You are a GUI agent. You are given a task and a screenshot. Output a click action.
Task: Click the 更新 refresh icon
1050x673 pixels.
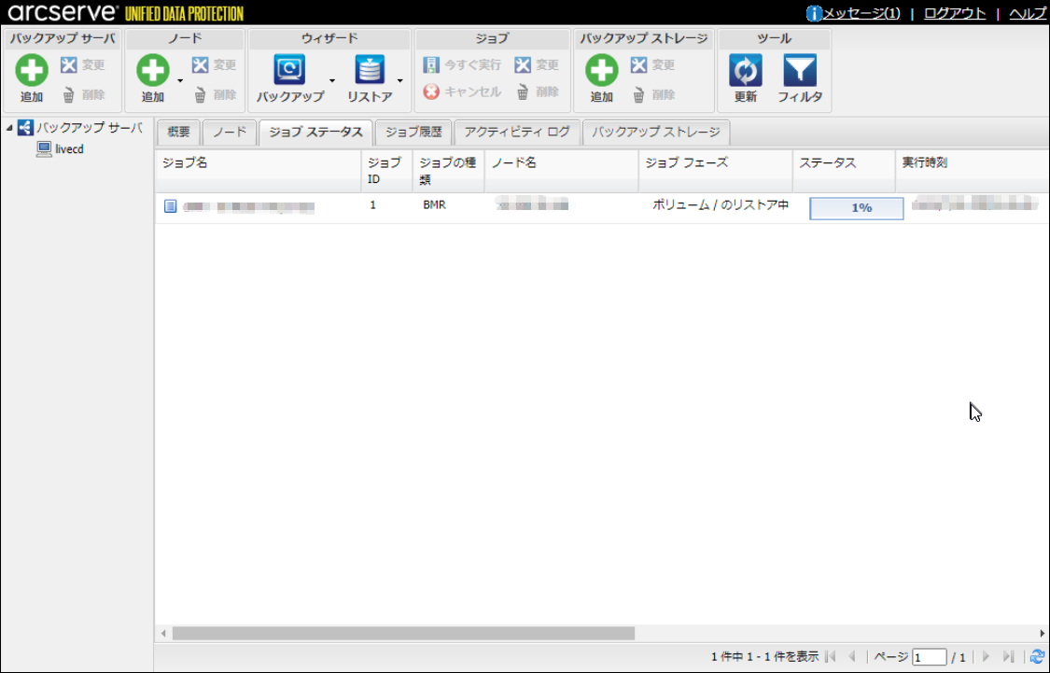[x=745, y=71]
